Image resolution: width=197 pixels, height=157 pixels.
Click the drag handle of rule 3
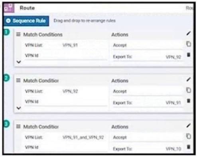[x=18, y=127]
